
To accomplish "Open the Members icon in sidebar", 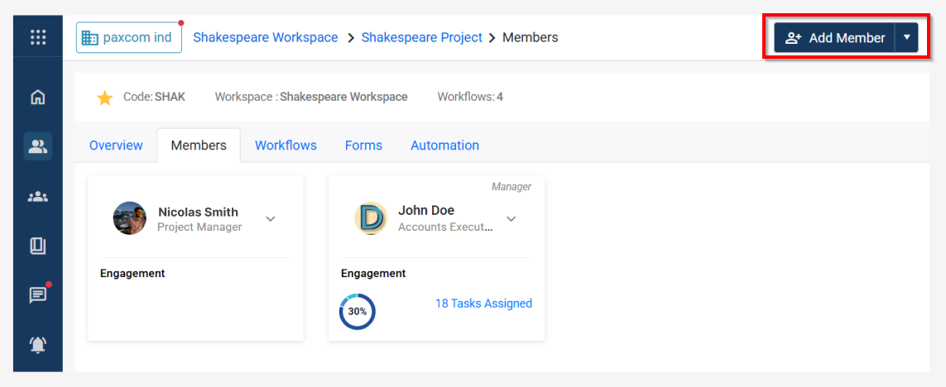I will [38, 146].
